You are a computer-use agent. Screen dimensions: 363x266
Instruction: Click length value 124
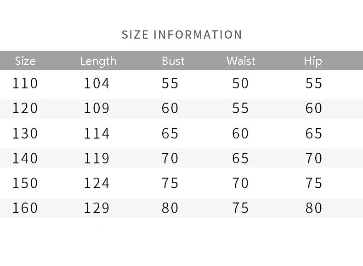tap(96, 183)
